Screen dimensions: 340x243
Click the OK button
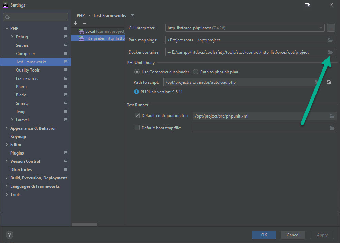tap(264, 235)
